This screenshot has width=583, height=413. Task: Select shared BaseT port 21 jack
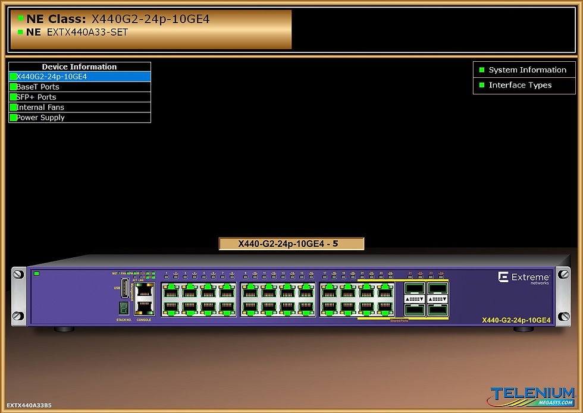pos(366,291)
